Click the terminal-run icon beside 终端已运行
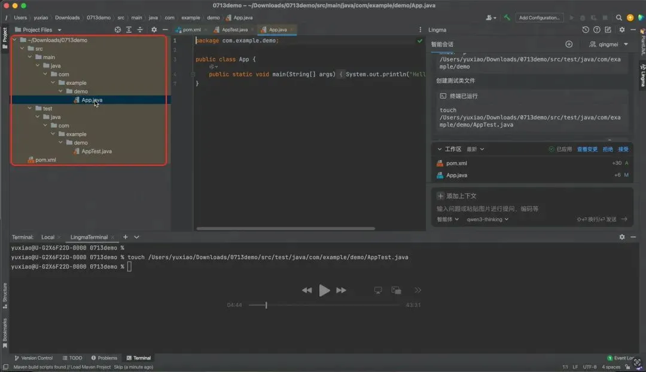This screenshot has width=646, height=372. [443, 96]
